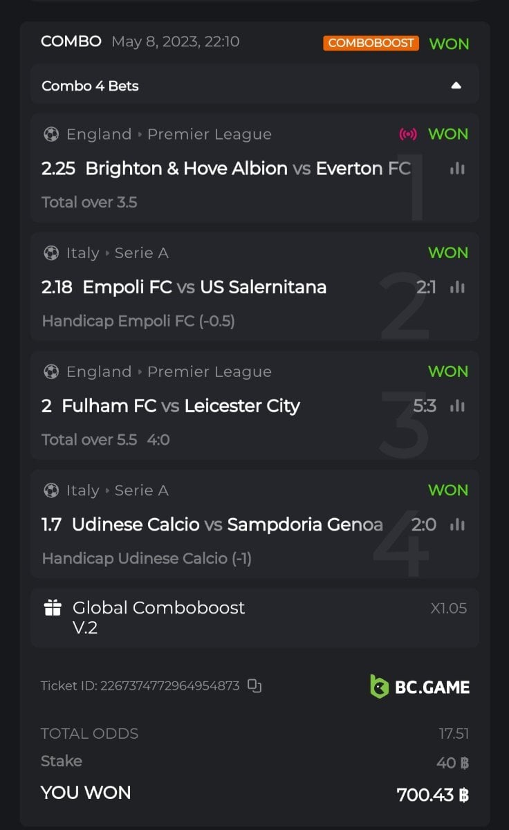Click the soccer ball icon beside Italy Serie A Empoli

click(51, 253)
